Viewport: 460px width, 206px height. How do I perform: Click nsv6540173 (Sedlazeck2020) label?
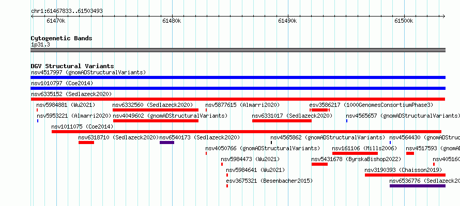(x=200, y=137)
